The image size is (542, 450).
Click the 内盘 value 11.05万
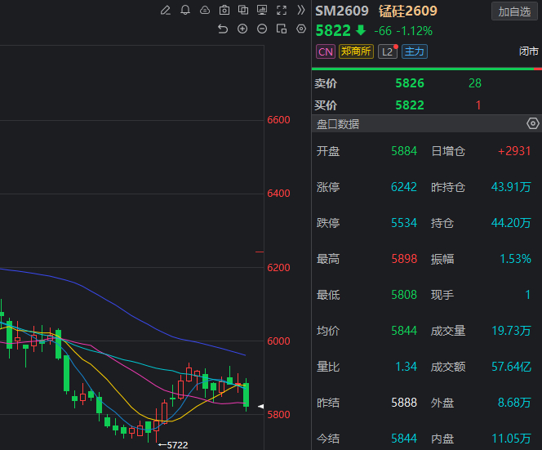511,439
